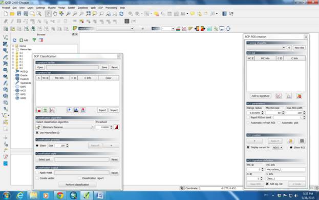Click the MC Info Macroclass_1 text field
Image resolution: width=319 pixels, height=200 pixels.
point(285,169)
